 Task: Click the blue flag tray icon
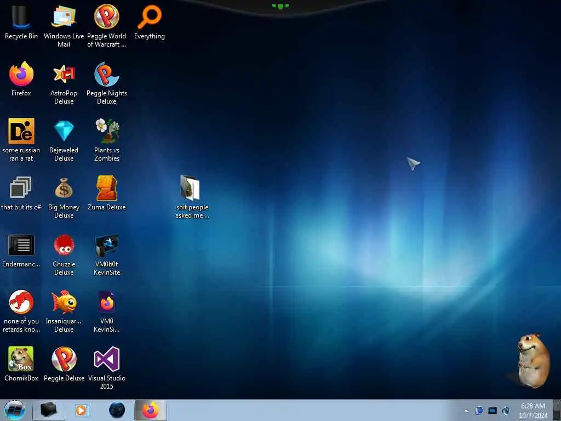(479, 411)
